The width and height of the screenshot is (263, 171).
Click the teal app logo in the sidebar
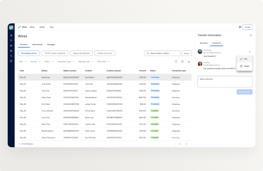pos(11,27)
